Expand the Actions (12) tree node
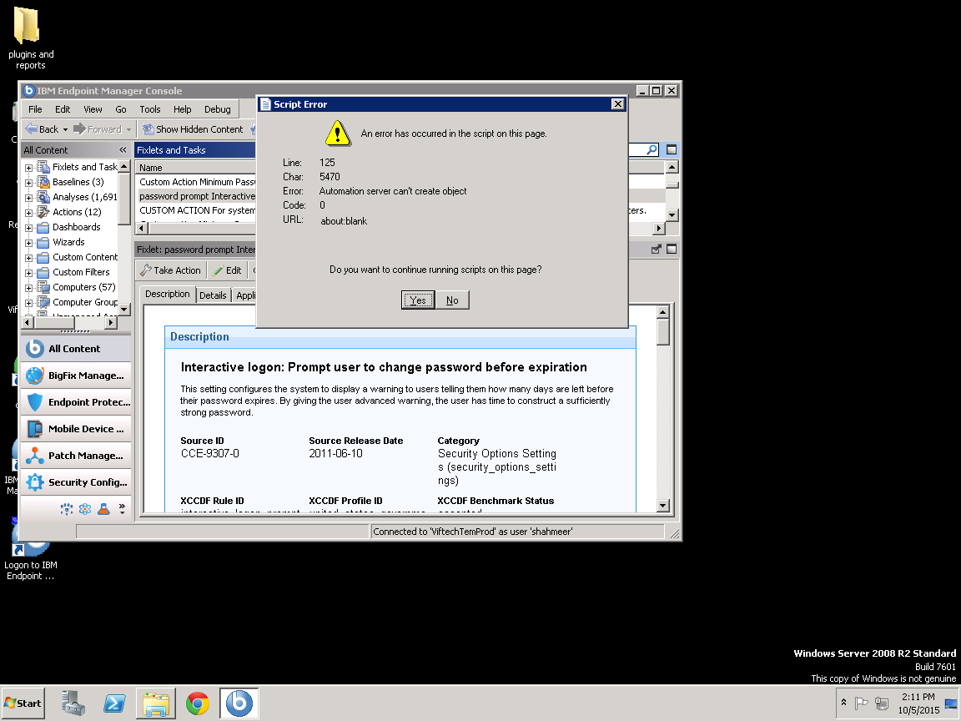 pyautogui.click(x=29, y=213)
